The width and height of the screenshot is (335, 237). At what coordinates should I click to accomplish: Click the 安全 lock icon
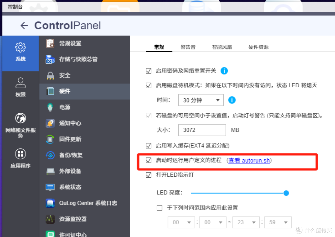click(x=50, y=75)
